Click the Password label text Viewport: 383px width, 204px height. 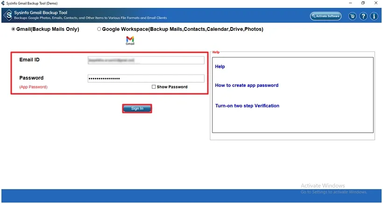31,78
